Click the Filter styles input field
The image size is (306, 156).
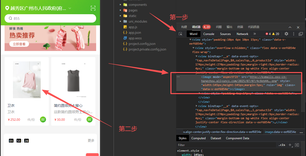[226, 145]
